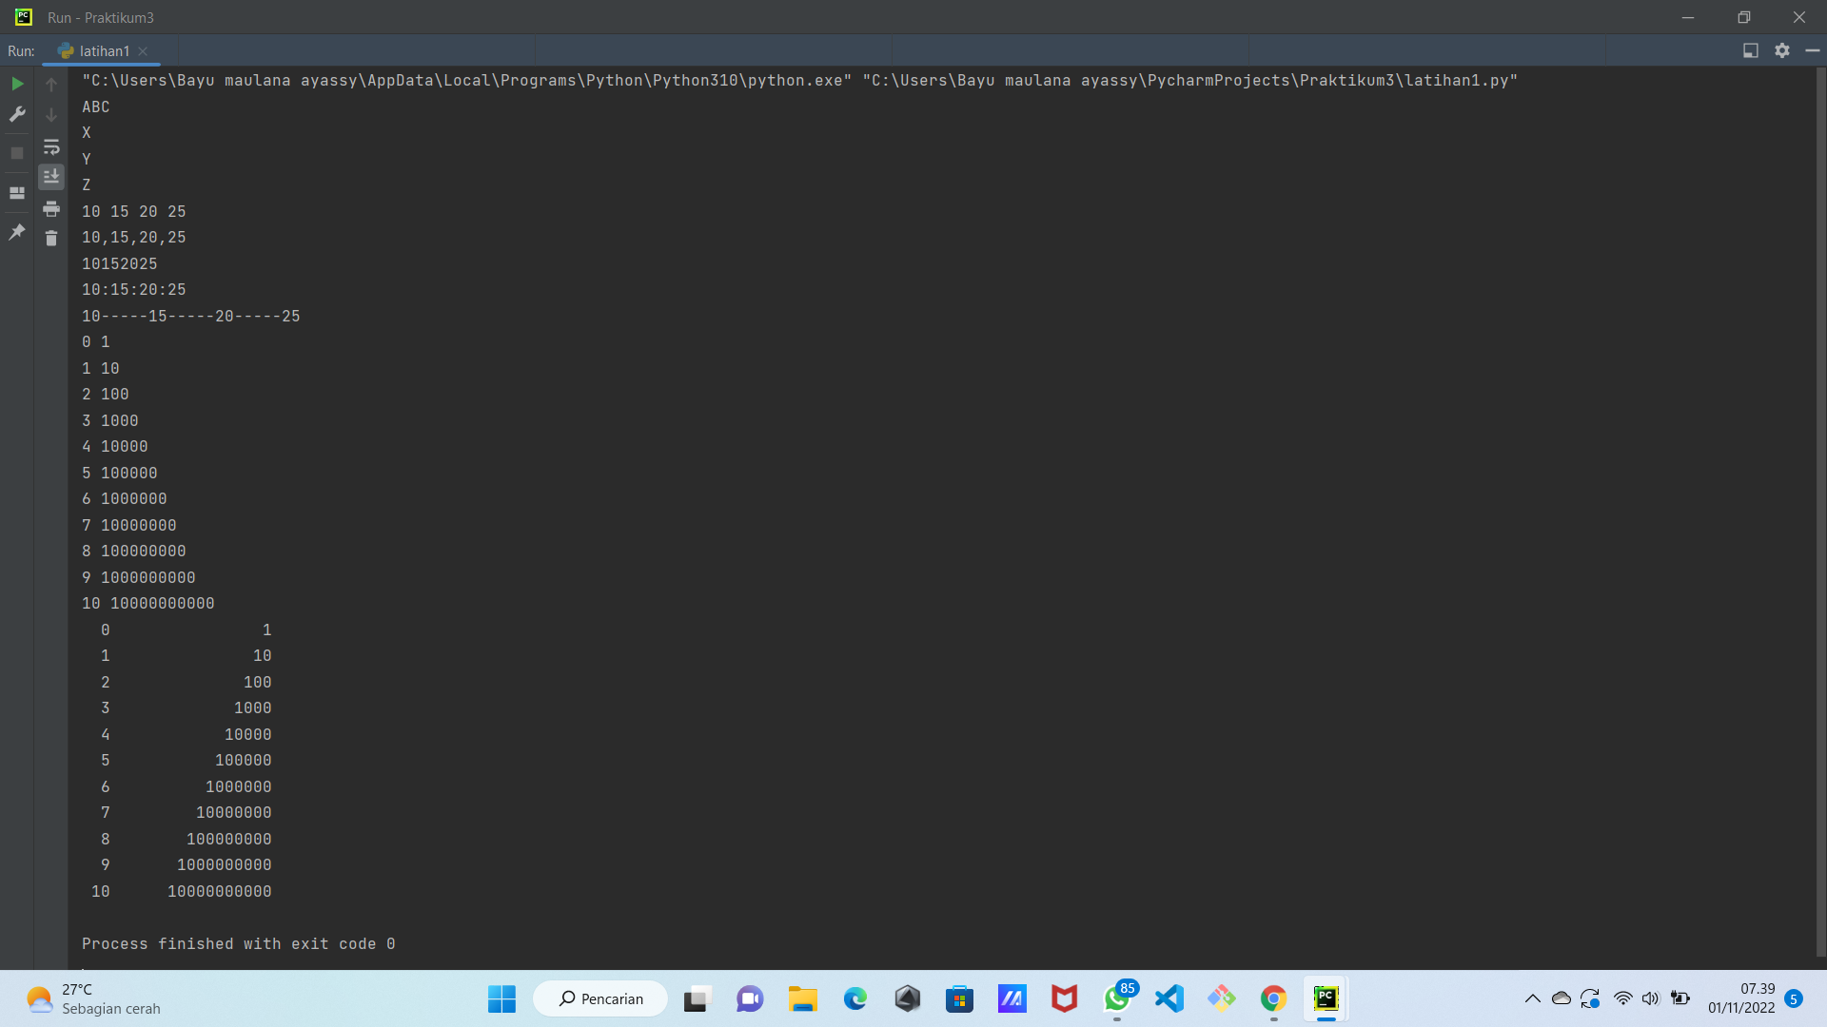Toggle Pin Tab icon
This screenshot has height=1027, width=1827.
pos(17,232)
